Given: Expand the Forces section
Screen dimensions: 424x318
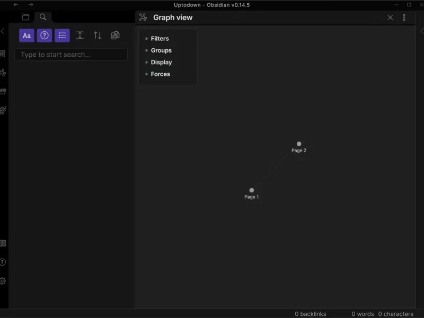Looking at the screenshot, I should tap(157, 74).
